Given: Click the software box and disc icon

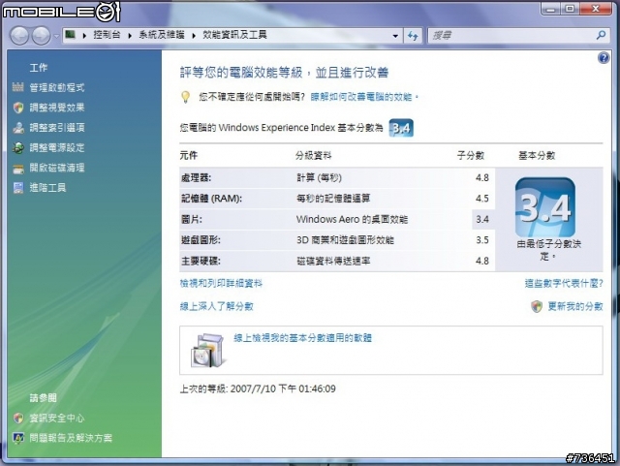Looking at the screenshot, I should click(x=208, y=351).
